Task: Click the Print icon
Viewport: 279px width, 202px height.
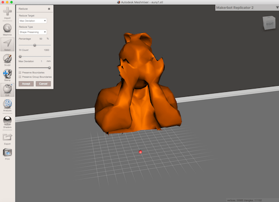Action: [x=7, y=152]
